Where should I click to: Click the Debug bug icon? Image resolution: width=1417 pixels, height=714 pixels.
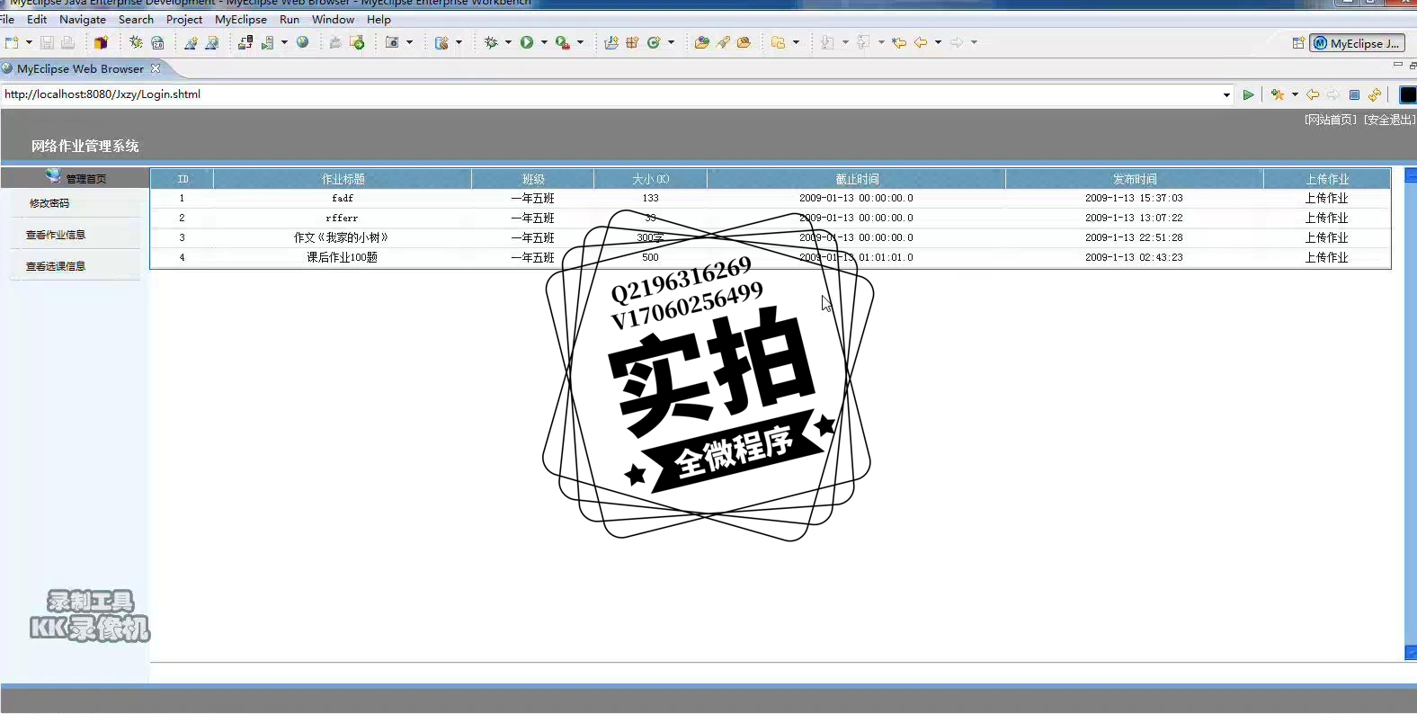(x=491, y=42)
